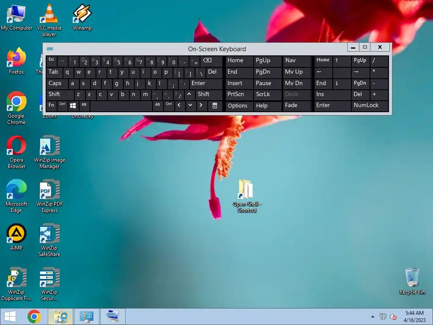Toggle the left Ctrl key

pyautogui.click(x=63, y=105)
